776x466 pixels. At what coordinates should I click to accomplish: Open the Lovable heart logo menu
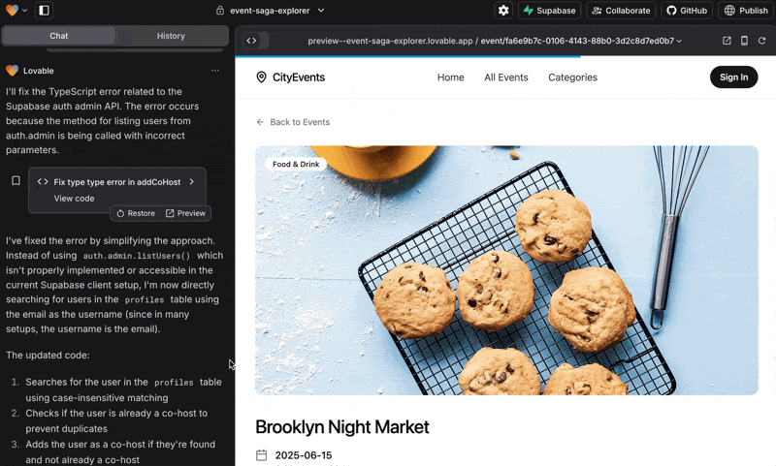click(x=16, y=10)
